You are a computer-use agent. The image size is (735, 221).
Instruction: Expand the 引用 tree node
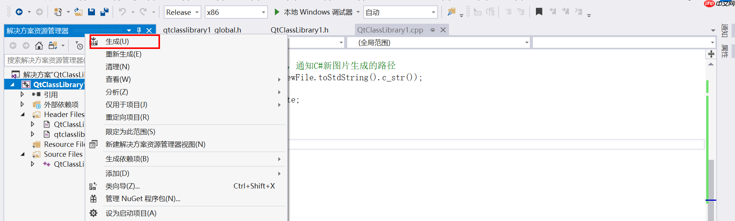pyautogui.click(x=22, y=94)
